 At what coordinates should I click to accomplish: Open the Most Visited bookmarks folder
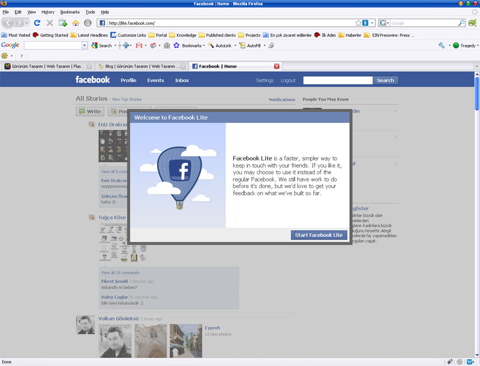(16, 35)
